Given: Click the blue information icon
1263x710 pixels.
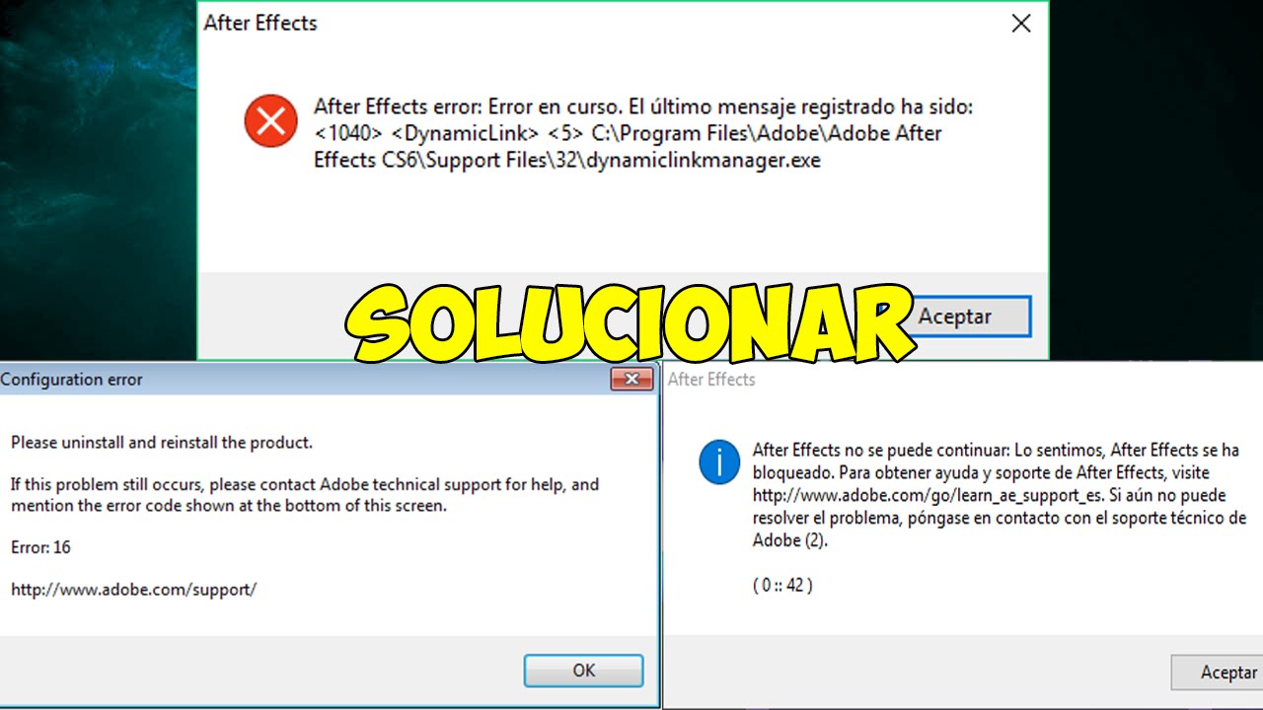Looking at the screenshot, I should point(719,461).
